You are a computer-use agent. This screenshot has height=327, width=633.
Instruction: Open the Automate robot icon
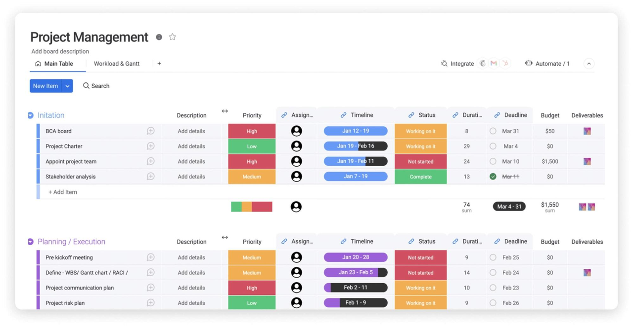click(x=529, y=64)
